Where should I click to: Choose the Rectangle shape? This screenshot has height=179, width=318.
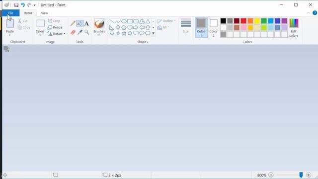(x=130, y=21)
